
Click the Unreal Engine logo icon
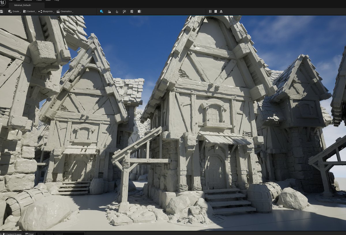click(3, 3)
